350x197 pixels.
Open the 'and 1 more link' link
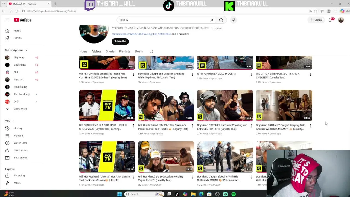pyautogui.click(x=180, y=34)
